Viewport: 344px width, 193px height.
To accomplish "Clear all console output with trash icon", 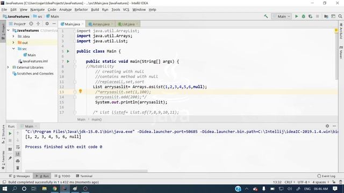I will [x=18, y=168].
